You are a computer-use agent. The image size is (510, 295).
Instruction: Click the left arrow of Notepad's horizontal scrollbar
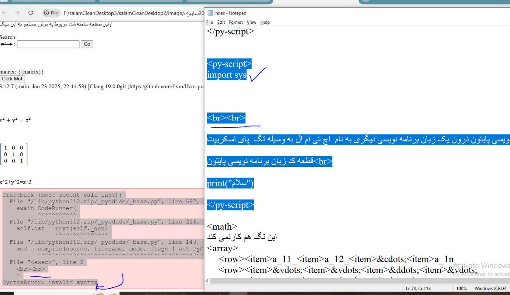click(207, 281)
